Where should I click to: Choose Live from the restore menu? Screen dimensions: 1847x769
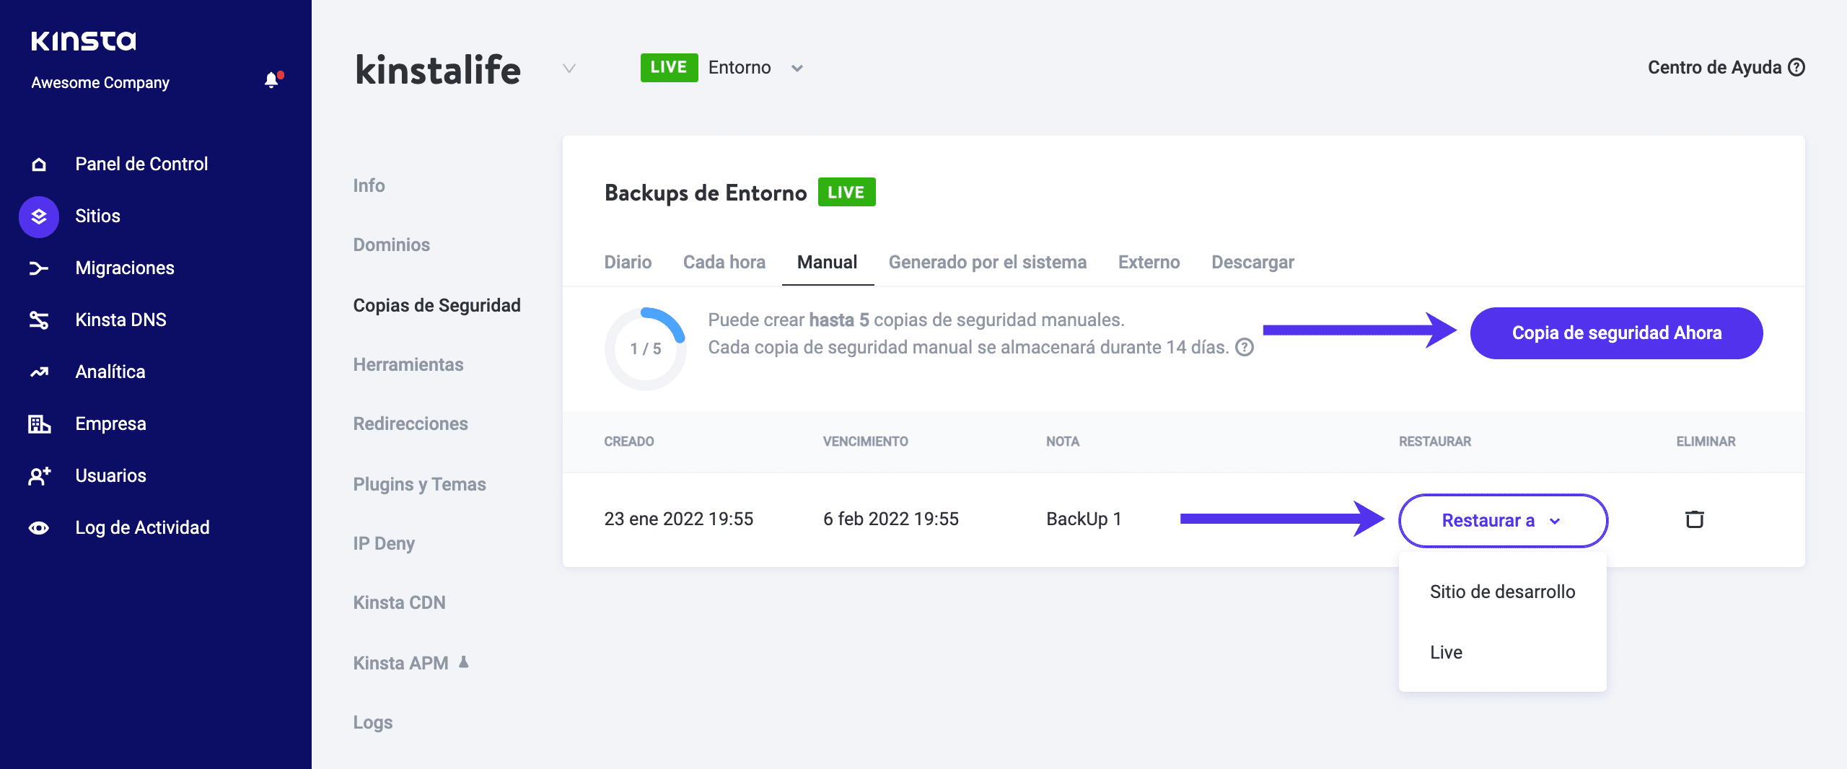coord(1446,653)
